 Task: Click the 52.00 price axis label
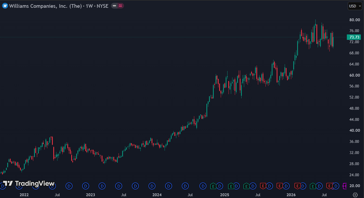(355, 97)
